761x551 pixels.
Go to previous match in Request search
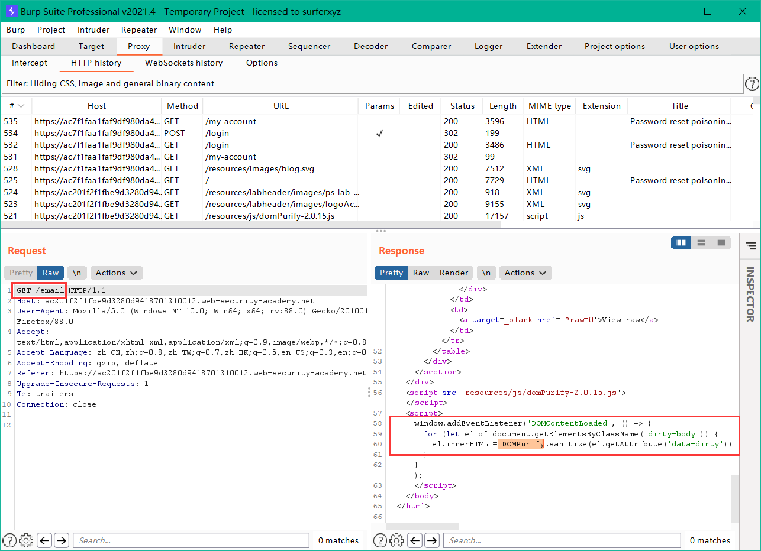click(x=44, y=540)
